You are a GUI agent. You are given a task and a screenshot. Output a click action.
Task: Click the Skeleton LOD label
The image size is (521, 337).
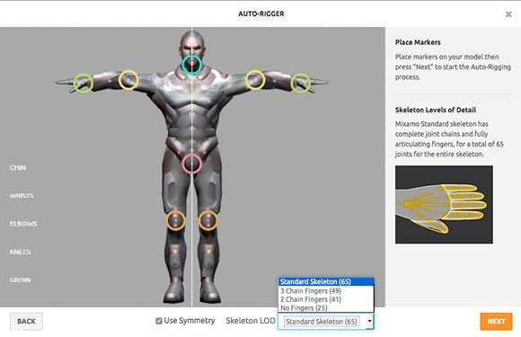[x=251, y=321]
